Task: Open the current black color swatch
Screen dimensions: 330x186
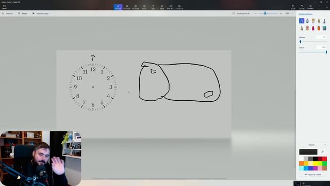Action: point(308,152)
